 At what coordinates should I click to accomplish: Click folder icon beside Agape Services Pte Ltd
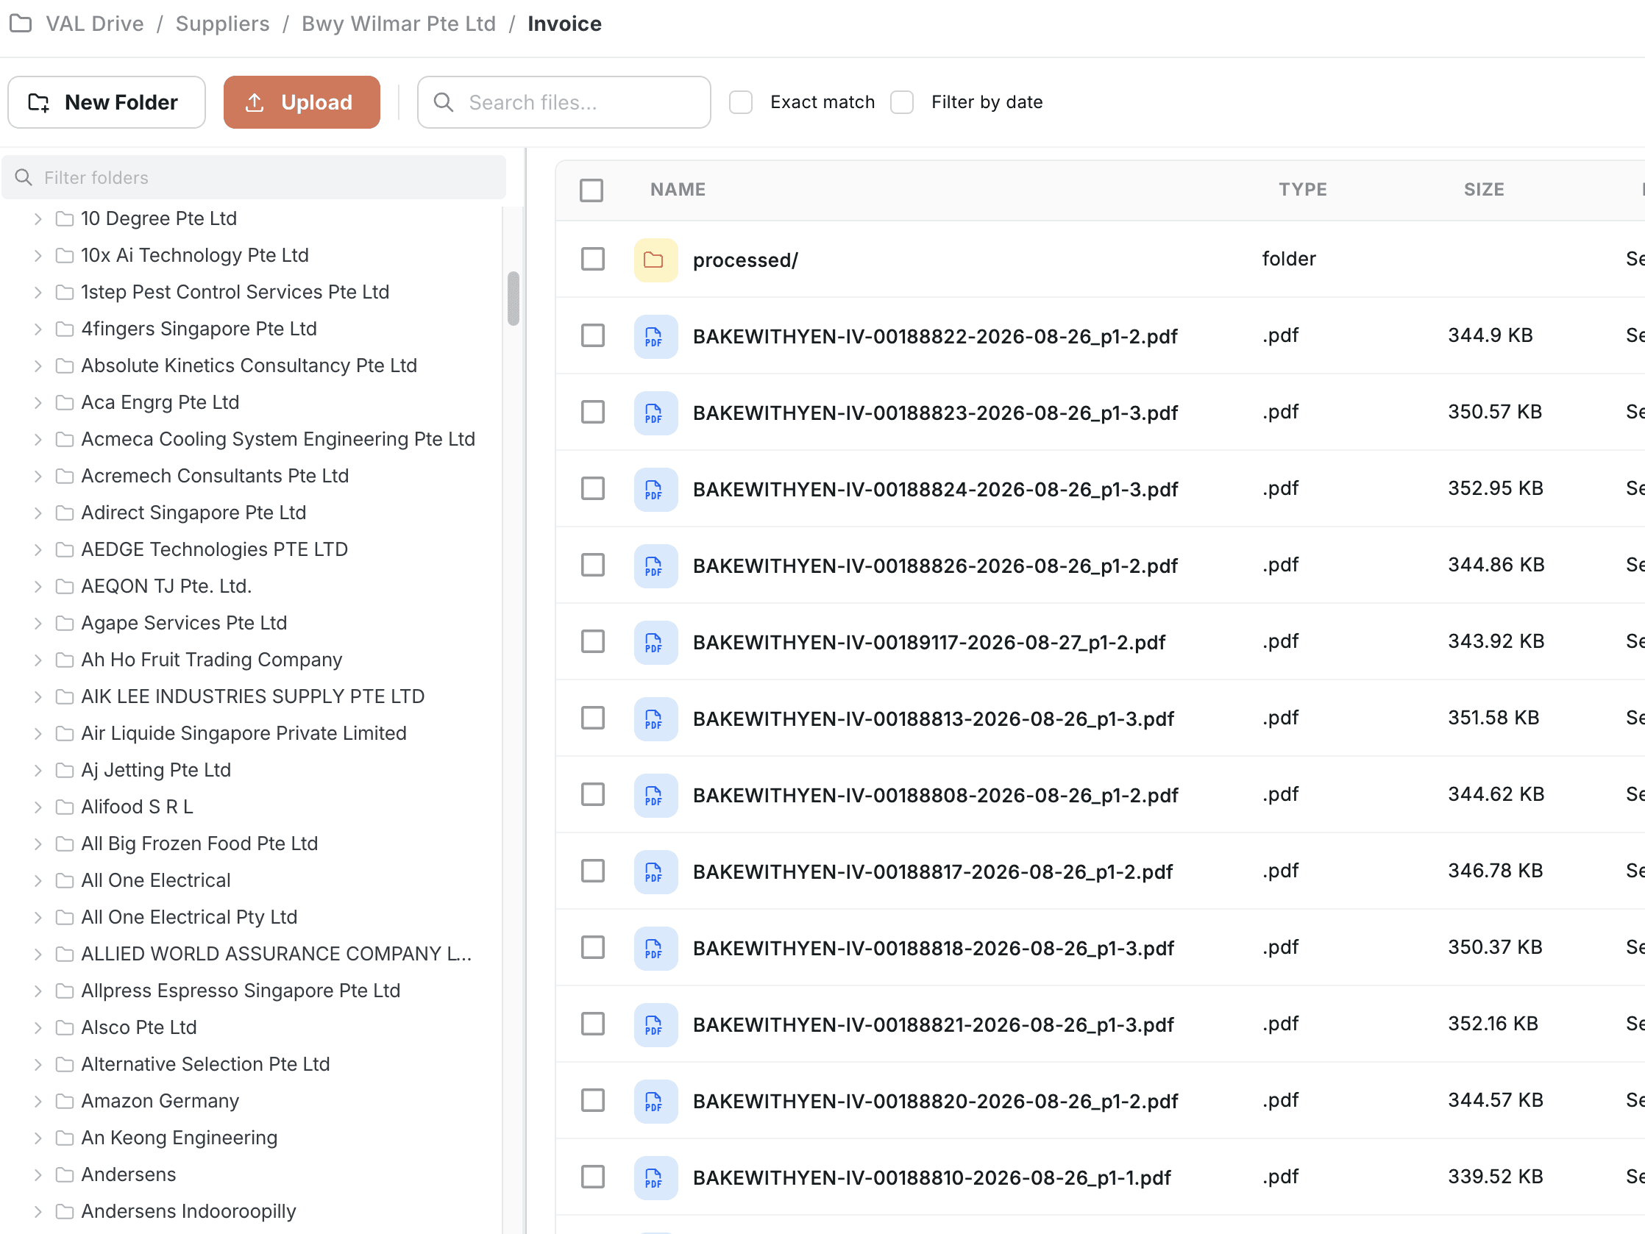65,623
